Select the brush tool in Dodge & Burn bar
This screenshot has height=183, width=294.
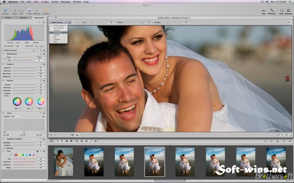coord(70,22)
